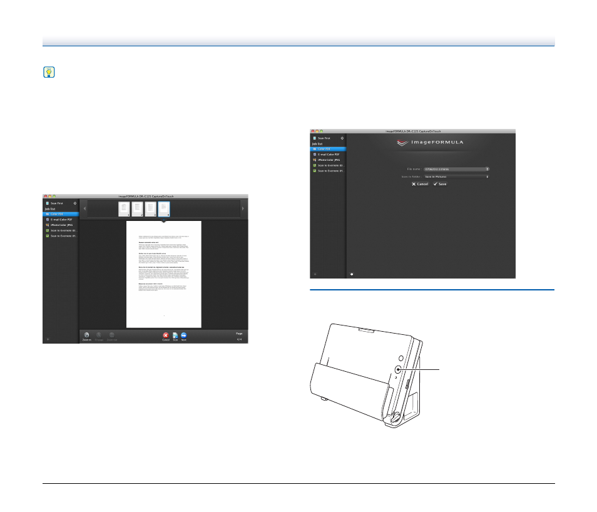Viewport: 597px width, 512px height.
Task: Click the Cancel button in save window
Action: (x=420, y=184)
